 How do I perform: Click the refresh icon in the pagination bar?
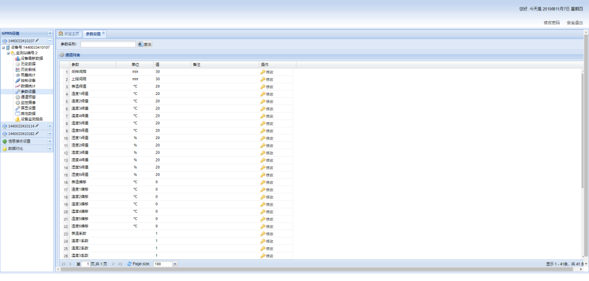129,263
